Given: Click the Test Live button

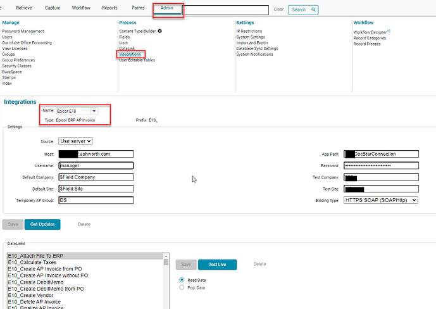Looking at the screenshot, I should click(x=218, y=264).
